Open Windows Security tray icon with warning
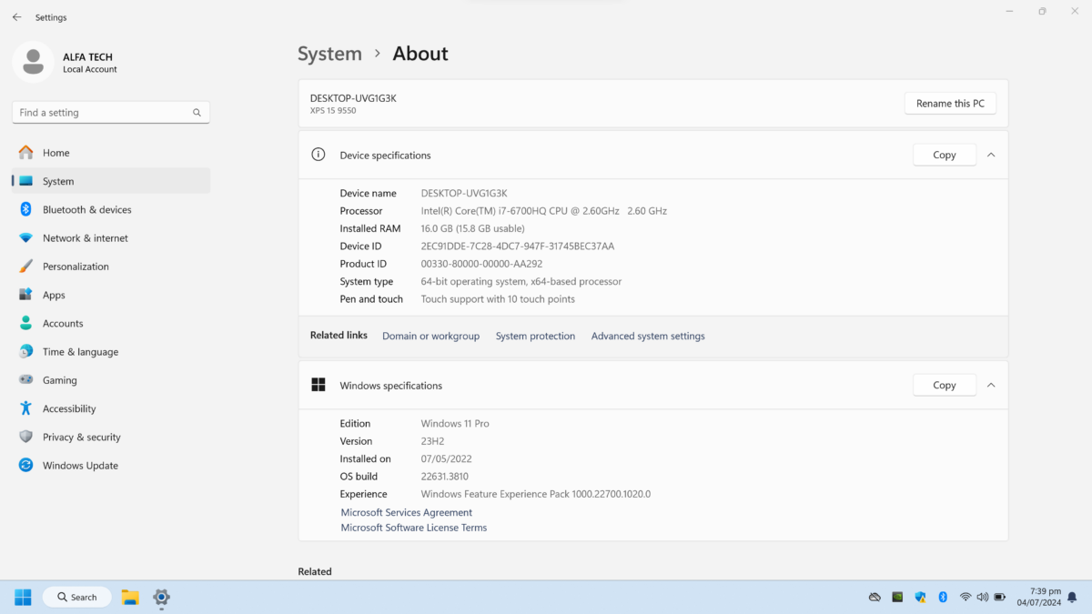Image resolution: width=1092 pixels, height=614 pixels. (x=920, y=598)
